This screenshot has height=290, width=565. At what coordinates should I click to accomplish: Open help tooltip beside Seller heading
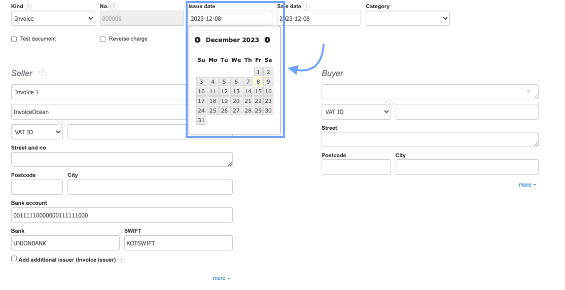[x=43, y=72]
